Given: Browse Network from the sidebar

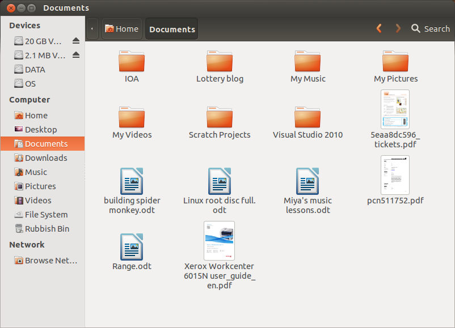Looking at the screenshot, I should pos(50,261).
